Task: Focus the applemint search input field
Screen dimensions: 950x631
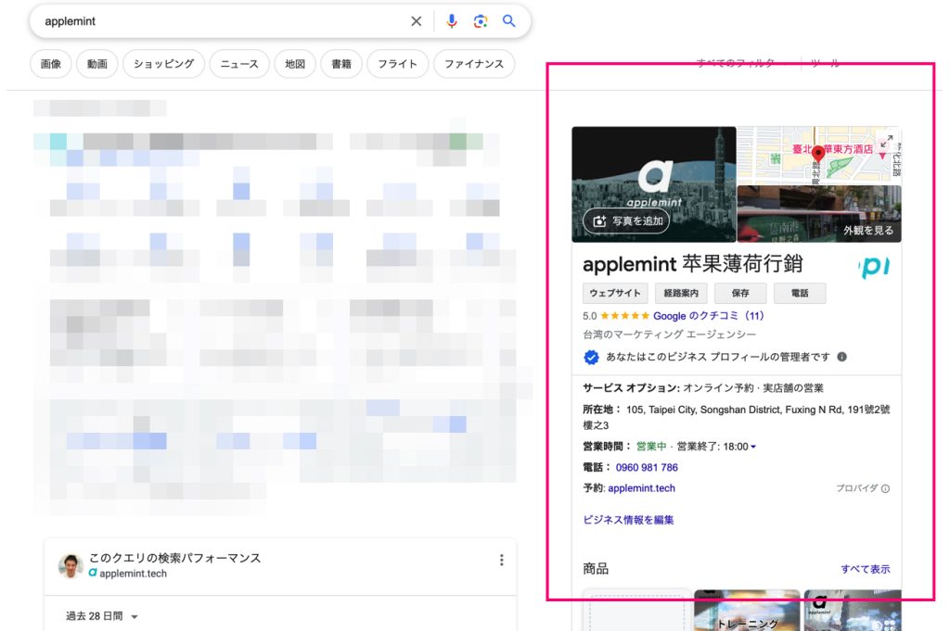Action: point(225,21)
